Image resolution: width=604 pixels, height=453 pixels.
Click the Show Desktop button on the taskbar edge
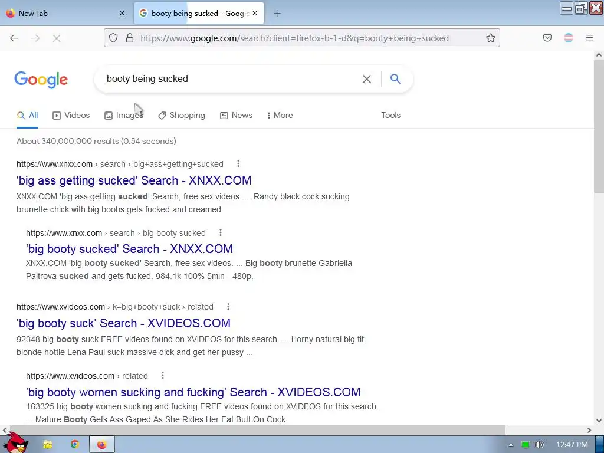[x=600, y=445]
